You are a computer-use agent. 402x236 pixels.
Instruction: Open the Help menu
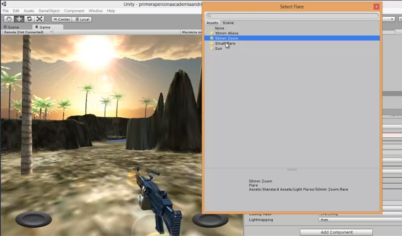111,11
